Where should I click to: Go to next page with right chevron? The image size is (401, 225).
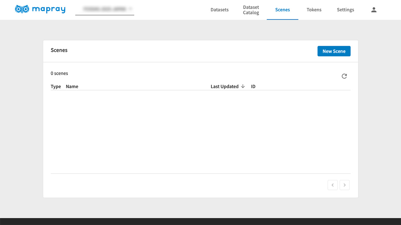(x=345, y=185)
